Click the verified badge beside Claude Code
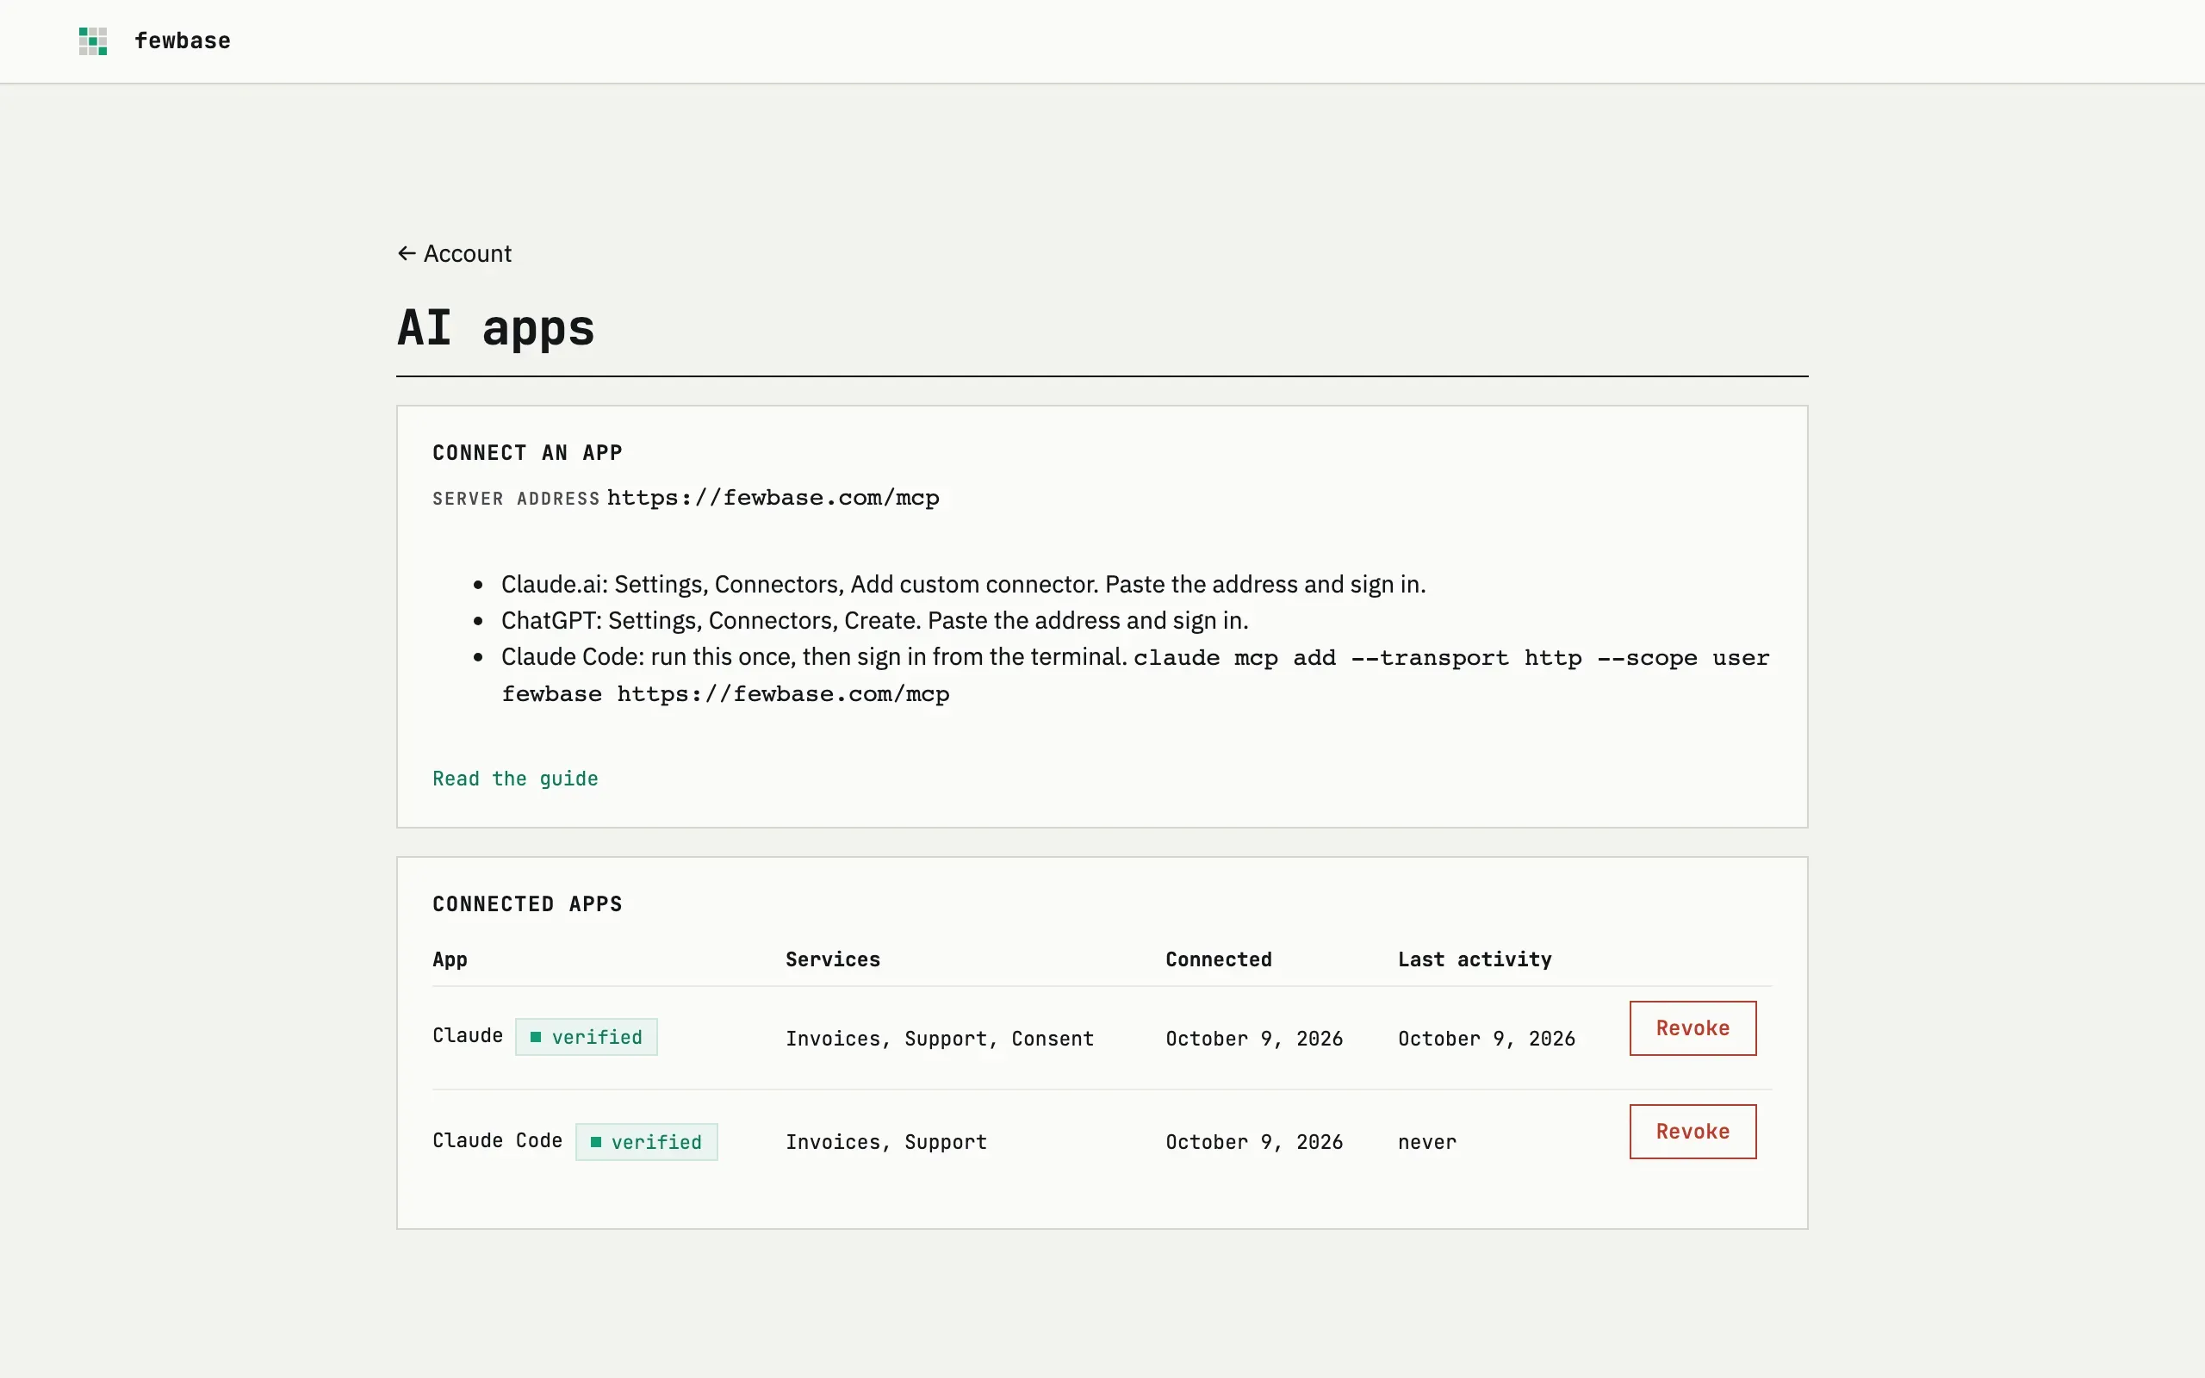Image resolution: width=2205 pixels, height=1378 pixels. click(x=646, y=1142)
